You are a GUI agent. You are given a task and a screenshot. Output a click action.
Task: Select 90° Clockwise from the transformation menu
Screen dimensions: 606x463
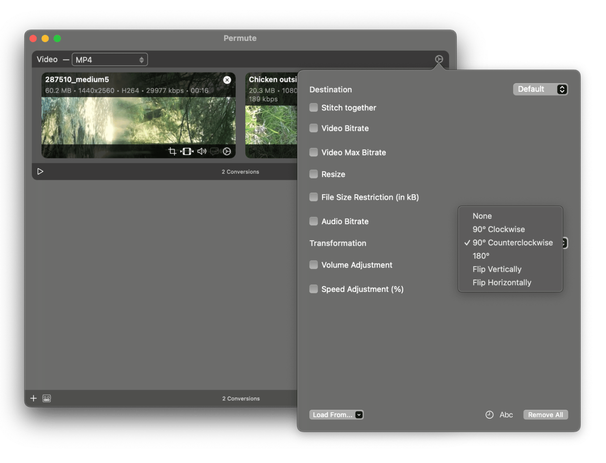(x=498, y=229)
